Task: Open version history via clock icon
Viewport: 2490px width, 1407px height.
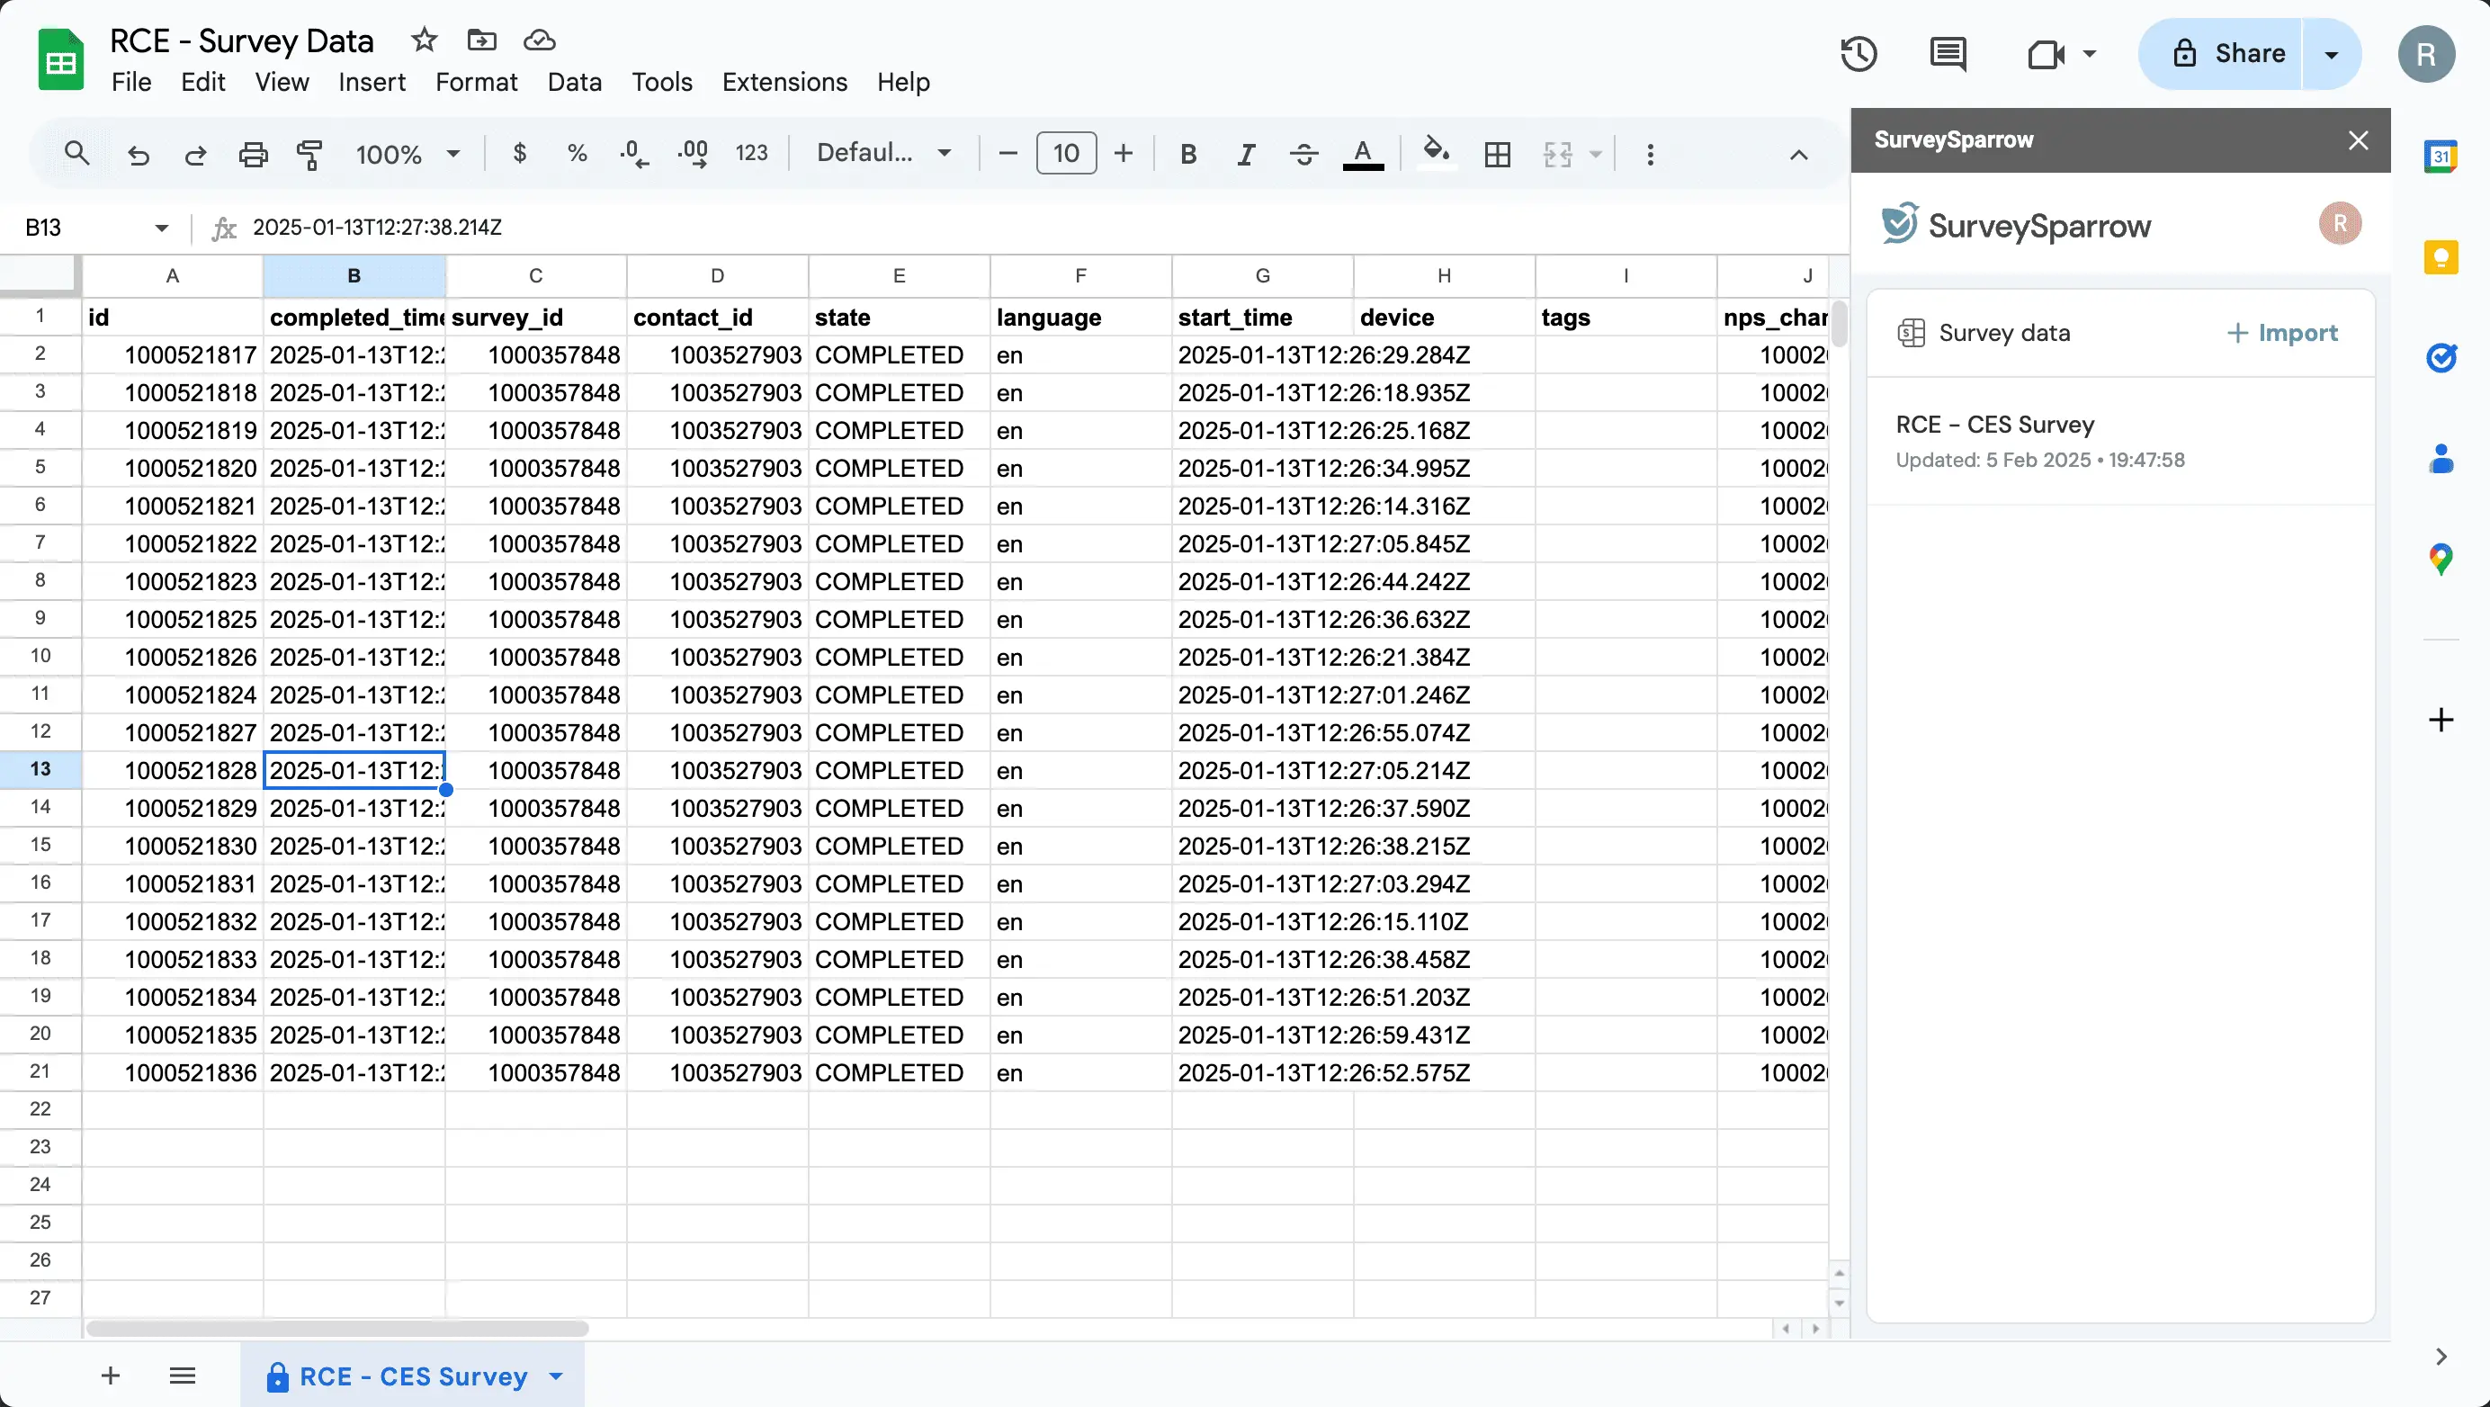Action: 1858,53
